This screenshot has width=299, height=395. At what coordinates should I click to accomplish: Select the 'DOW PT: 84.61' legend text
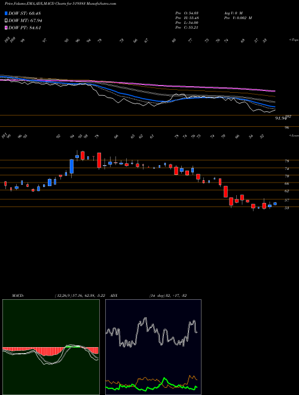click(25, 28)
